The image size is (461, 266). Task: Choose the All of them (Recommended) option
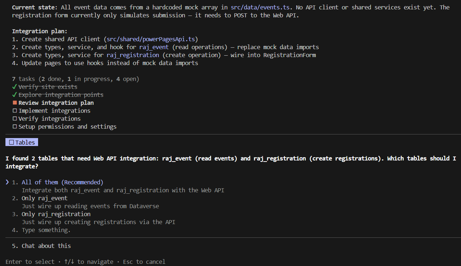click(x=62, y=182)
